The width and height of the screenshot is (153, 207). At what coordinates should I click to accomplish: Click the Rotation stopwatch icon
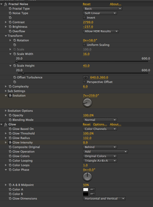pos(15,40)
